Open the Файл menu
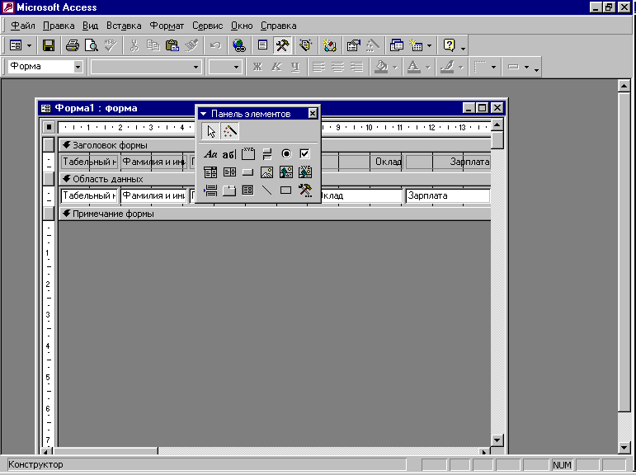This screenshot has height=475, width=636. pos(23,26)
